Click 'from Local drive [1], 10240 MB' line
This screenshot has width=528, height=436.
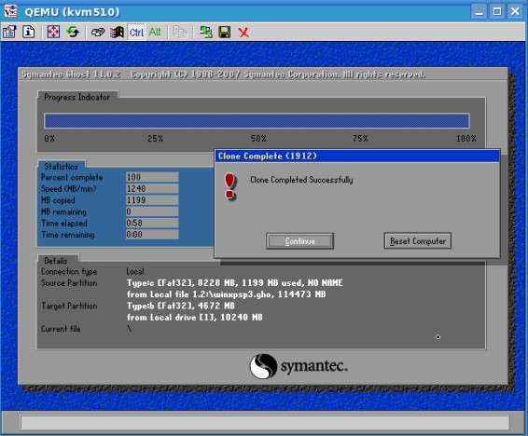point(194,318)
